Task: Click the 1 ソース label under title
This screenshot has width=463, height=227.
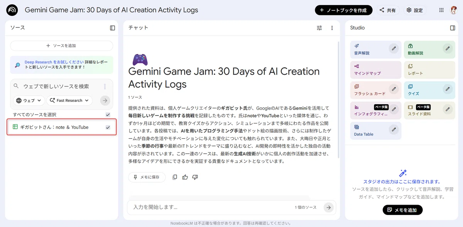Action: pyautogui.click(x=135, y=97)
